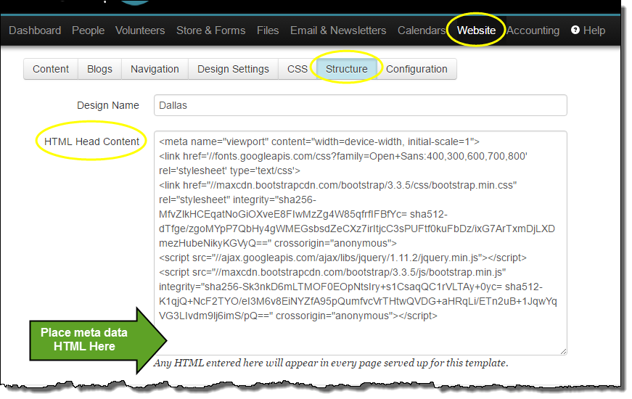Image resolution: width=632 pixels, height=399 pixels.
Task: Select the Website menu item
Action: point(477,30)
